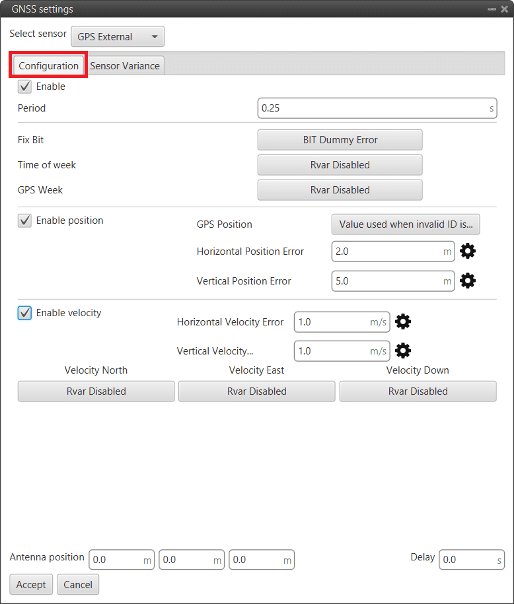Uncheck the Enable checkbox

click(x=25, y=86)
